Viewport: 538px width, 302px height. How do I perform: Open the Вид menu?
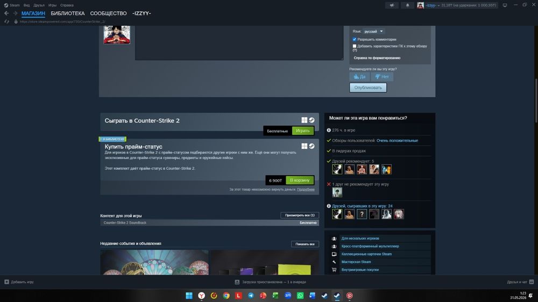pos(26,5)
